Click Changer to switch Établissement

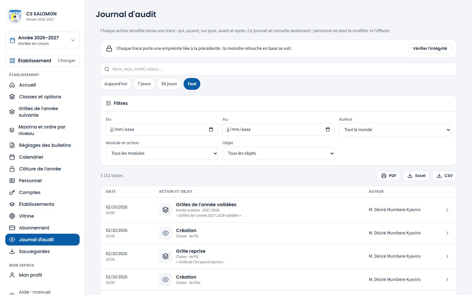[67, 61]
